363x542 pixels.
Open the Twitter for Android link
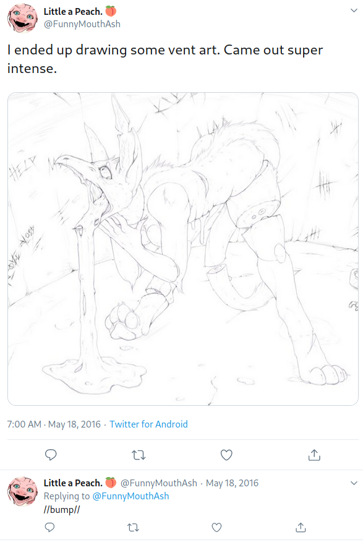tap(148, 424)
